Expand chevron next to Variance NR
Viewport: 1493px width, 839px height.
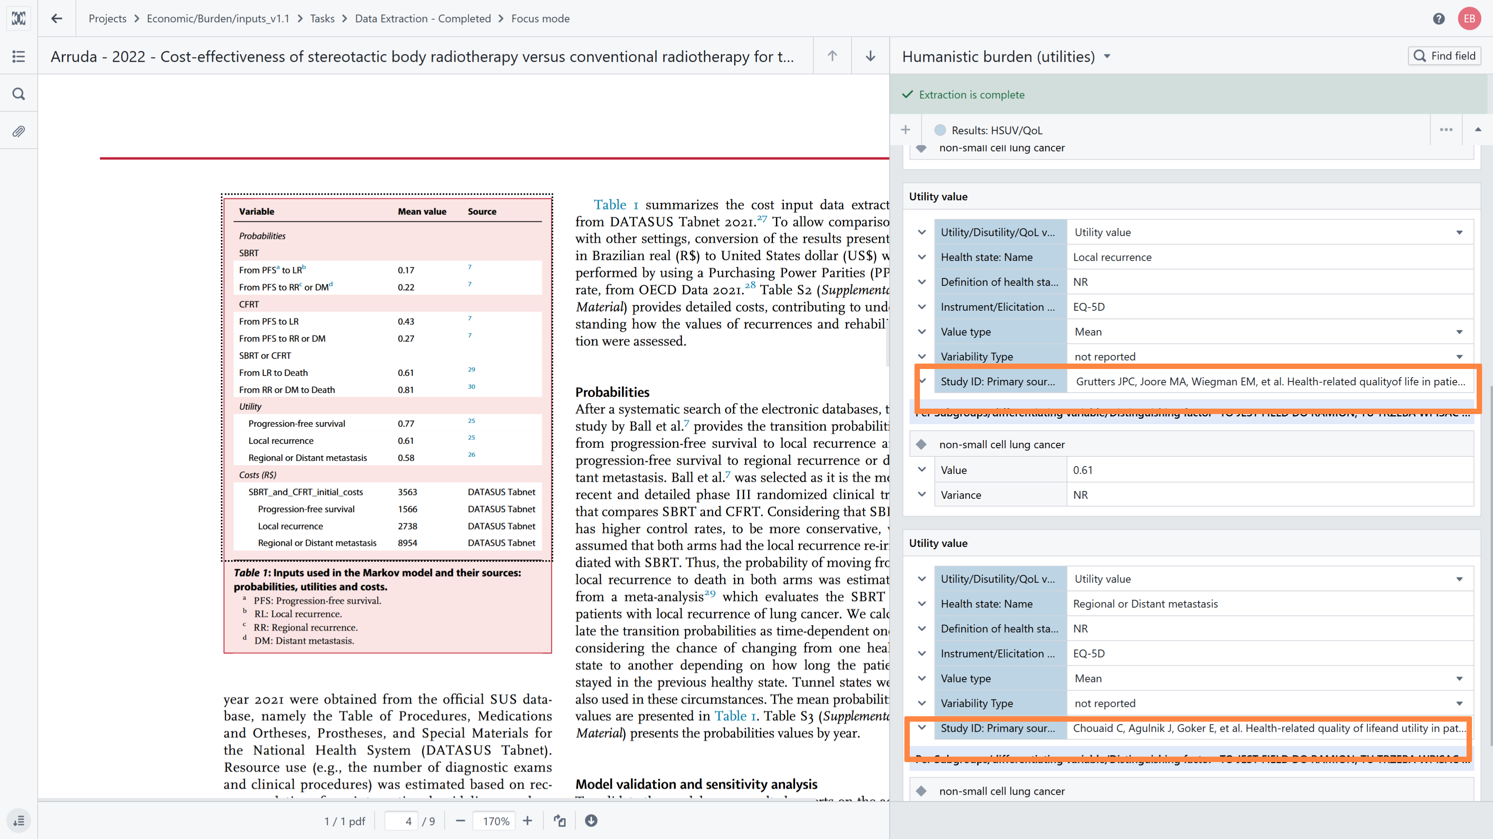[x=921, y=494]
